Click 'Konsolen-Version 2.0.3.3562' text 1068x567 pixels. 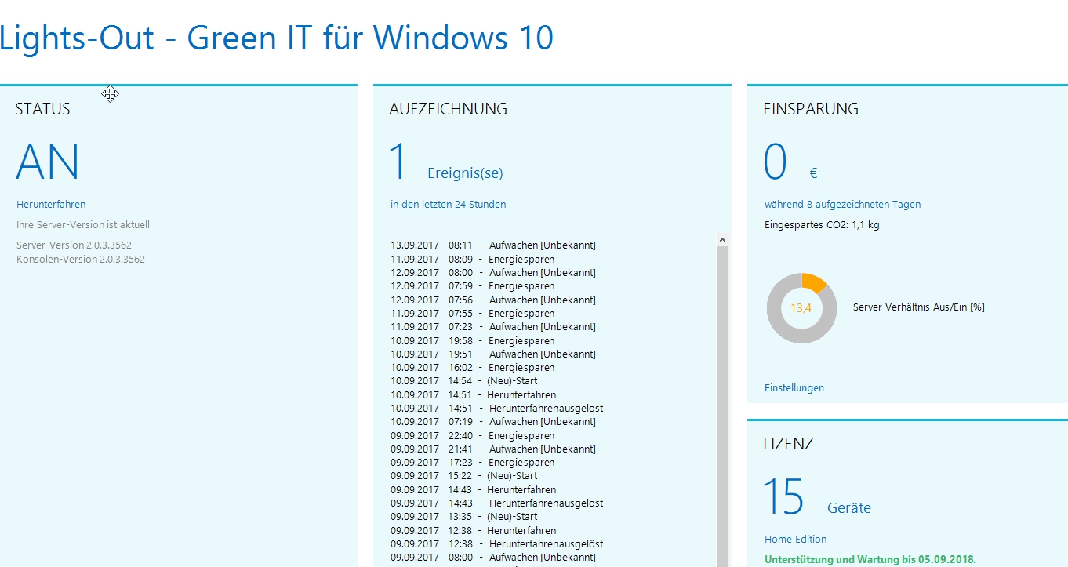(81, 260)
